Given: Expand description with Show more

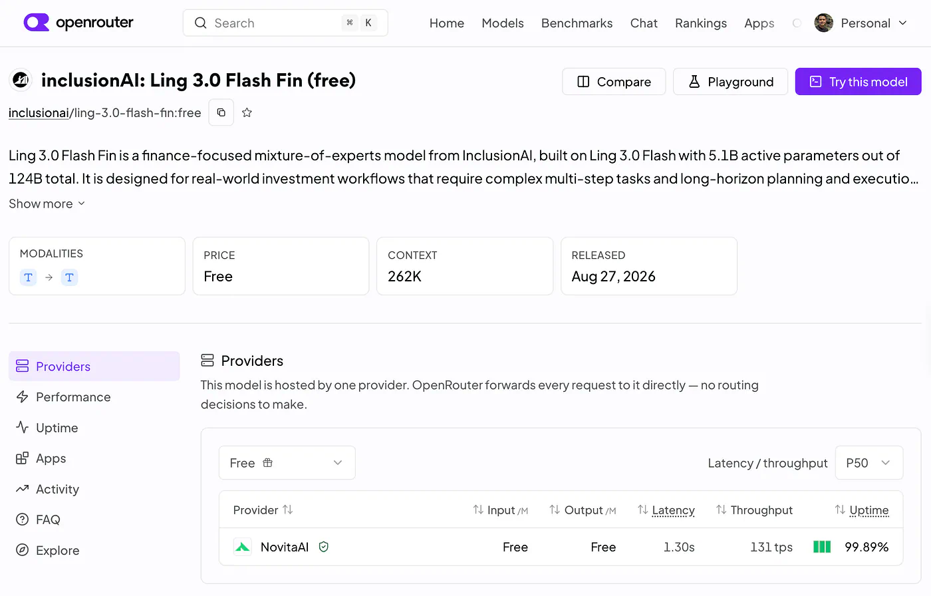Looking at the screenshot, I should [47, 204].
